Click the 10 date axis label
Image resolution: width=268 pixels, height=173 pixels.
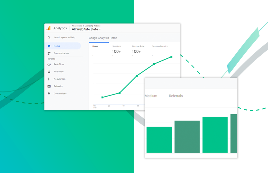point(123,106)
